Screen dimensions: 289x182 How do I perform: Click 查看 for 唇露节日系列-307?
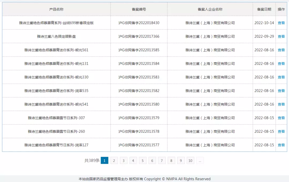(281, 118)
